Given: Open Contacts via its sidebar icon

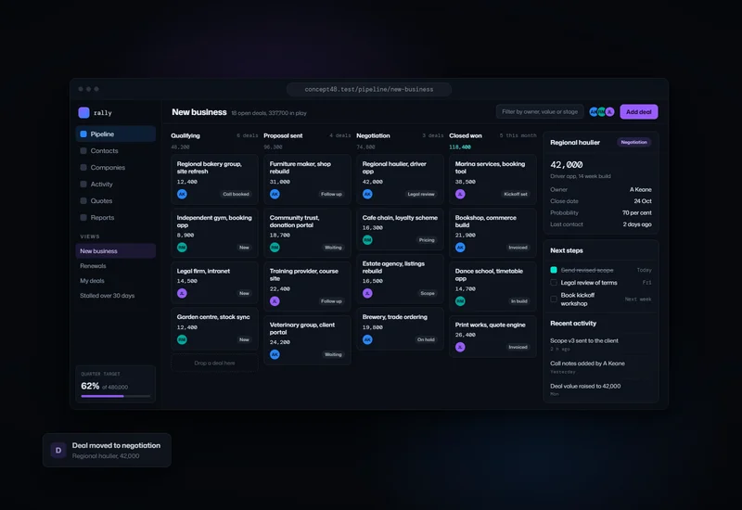Looking at the screenshot, I should pos(83,151).
